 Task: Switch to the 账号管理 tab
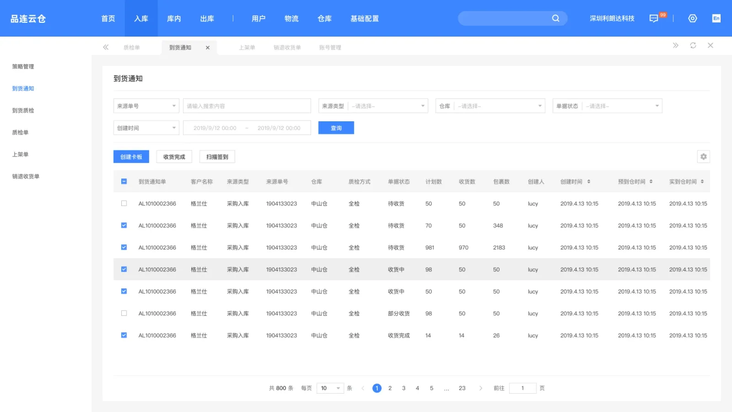330,48
